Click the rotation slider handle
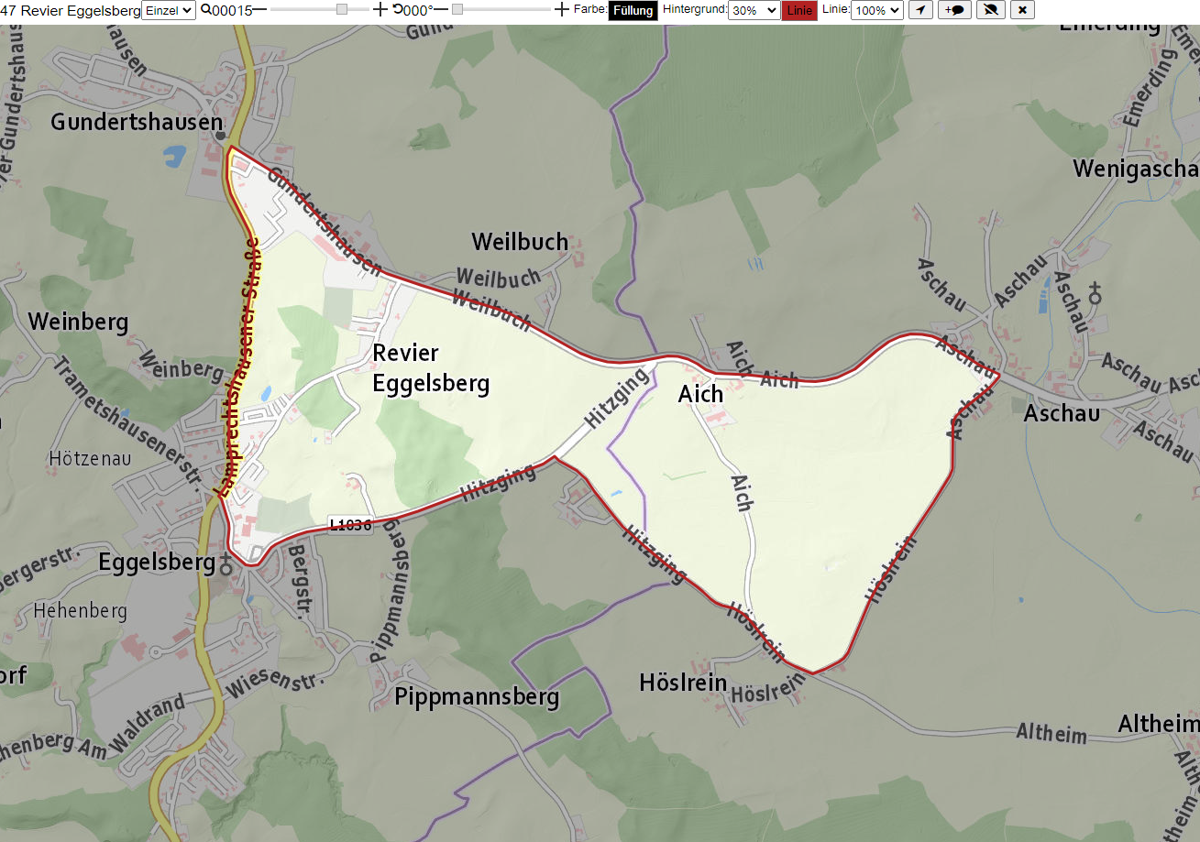The width and height of the screenshot is (1200, 842). (457, 9)
